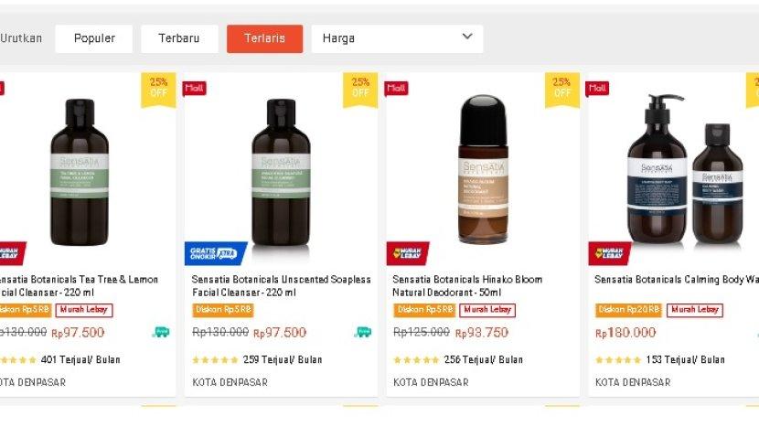Open the Harga sort dropdown

(x=397, y=38)
